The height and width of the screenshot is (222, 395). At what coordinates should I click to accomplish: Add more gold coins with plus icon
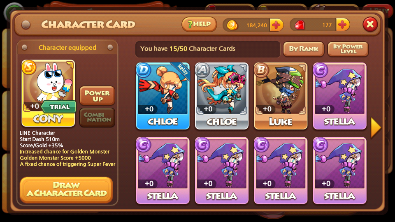[276, 25]
